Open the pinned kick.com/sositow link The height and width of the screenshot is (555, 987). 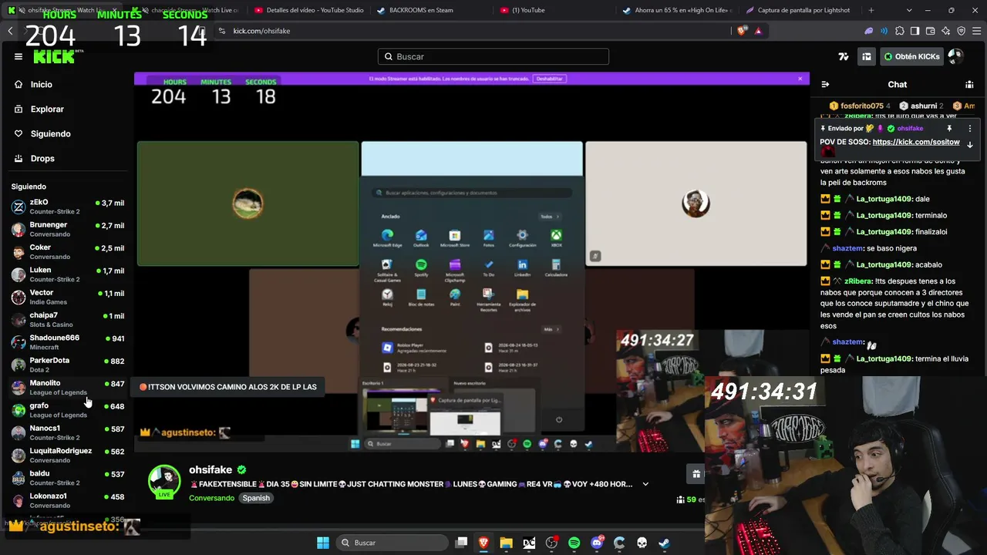click(x=916, y=142)
